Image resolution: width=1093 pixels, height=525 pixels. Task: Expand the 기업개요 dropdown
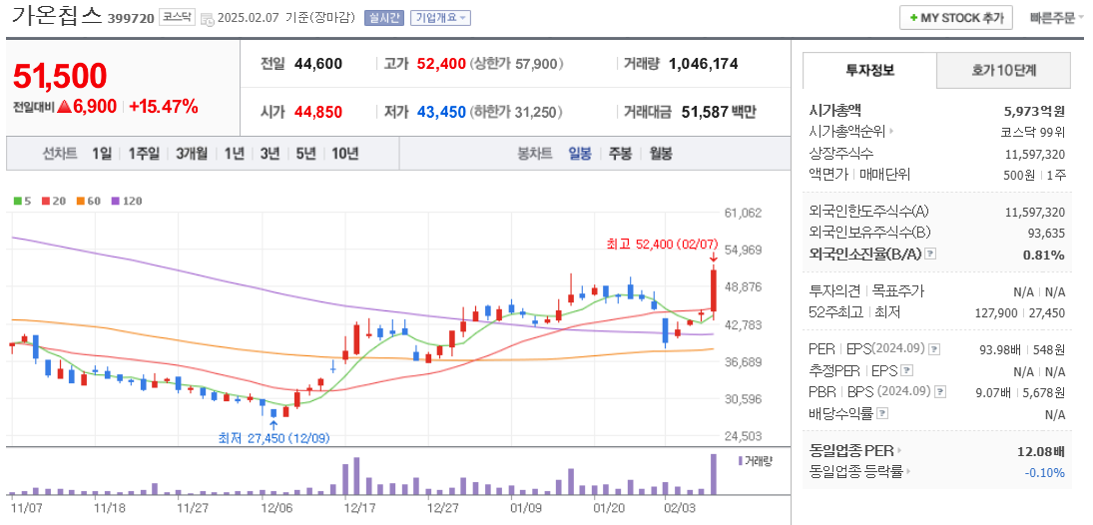point(440,17)
